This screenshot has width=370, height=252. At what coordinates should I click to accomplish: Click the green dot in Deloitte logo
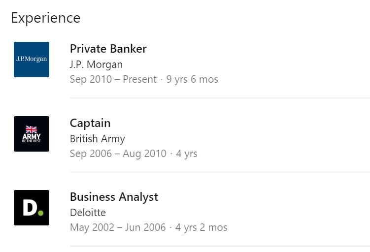pyautogui.click(x=40, y=213)
